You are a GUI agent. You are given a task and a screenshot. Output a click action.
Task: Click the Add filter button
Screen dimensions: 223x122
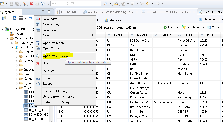(190, 27)
